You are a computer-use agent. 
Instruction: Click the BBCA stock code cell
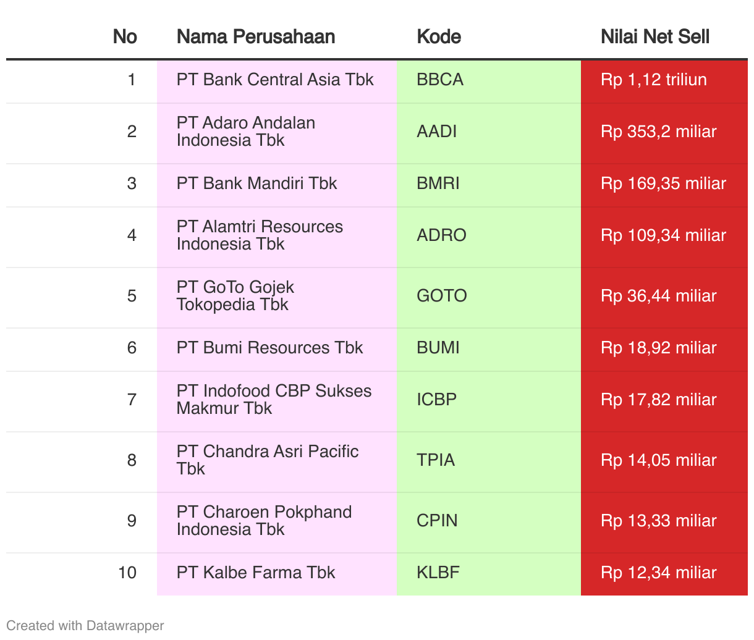point(440,80)
